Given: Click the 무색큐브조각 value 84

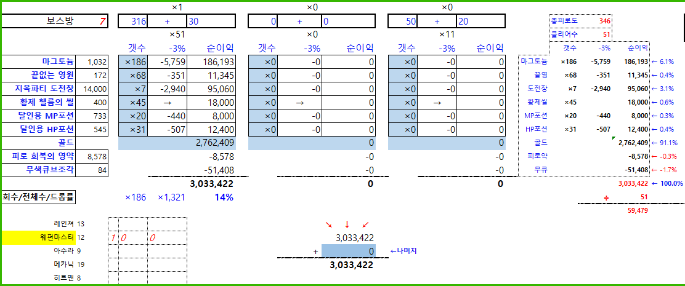Looking at the screenshot, I should 97,170.
